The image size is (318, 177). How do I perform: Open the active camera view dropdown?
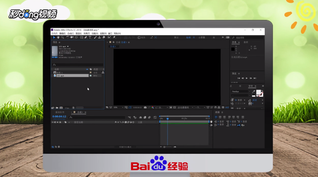click(185, 107)
